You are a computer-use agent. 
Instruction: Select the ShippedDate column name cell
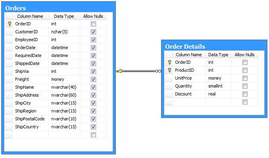click(x=31, y=63)
